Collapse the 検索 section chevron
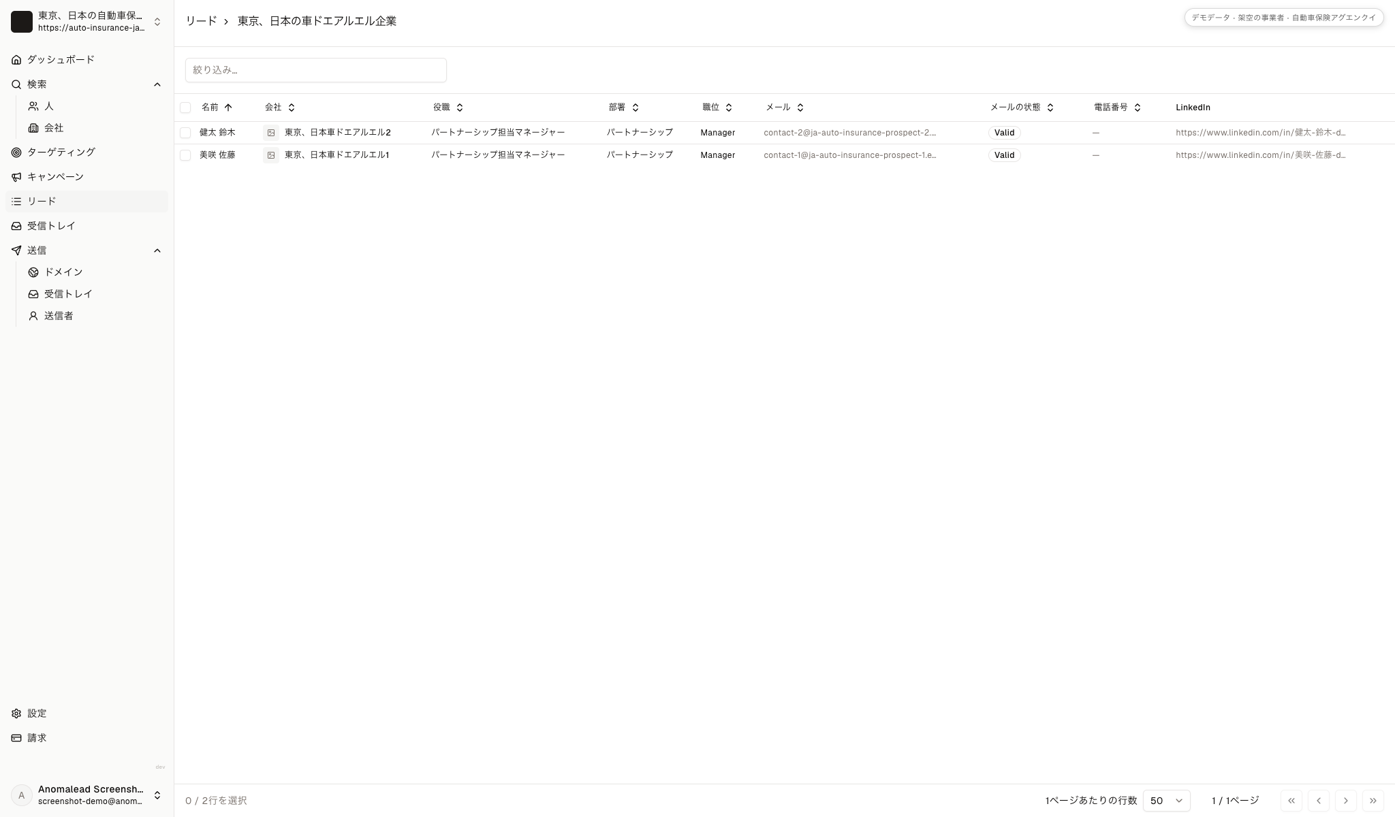This screenshot has height=817, width=1395. (x=157, y=84)
